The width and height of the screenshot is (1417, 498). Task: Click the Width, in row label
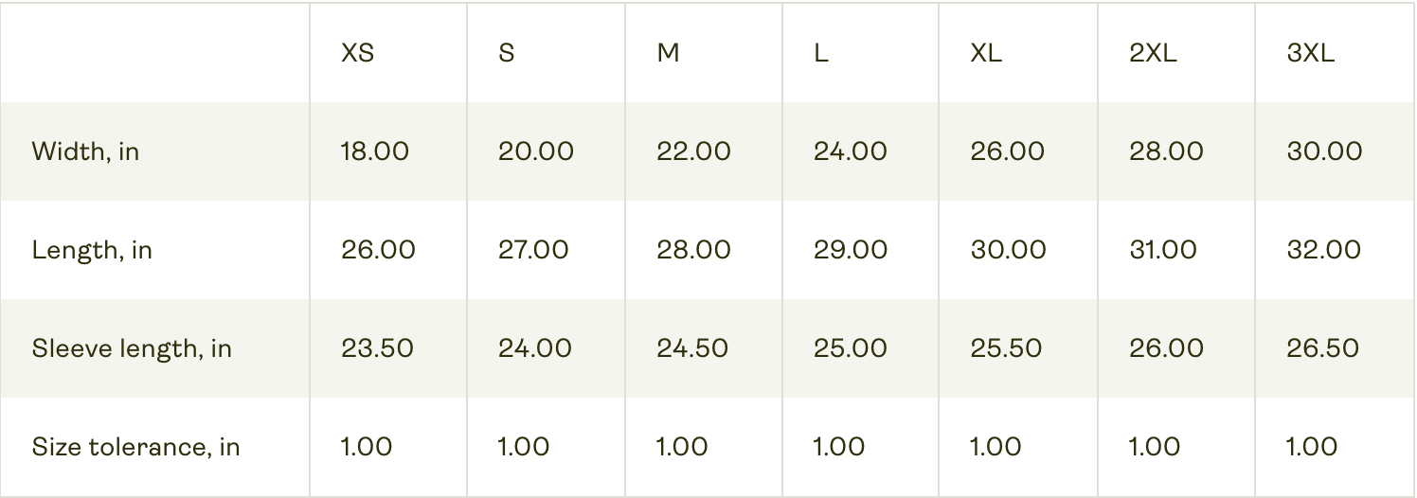click(x=85, y=151)
